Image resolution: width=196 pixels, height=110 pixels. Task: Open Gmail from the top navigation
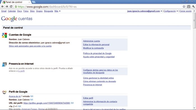pos(4,11)
